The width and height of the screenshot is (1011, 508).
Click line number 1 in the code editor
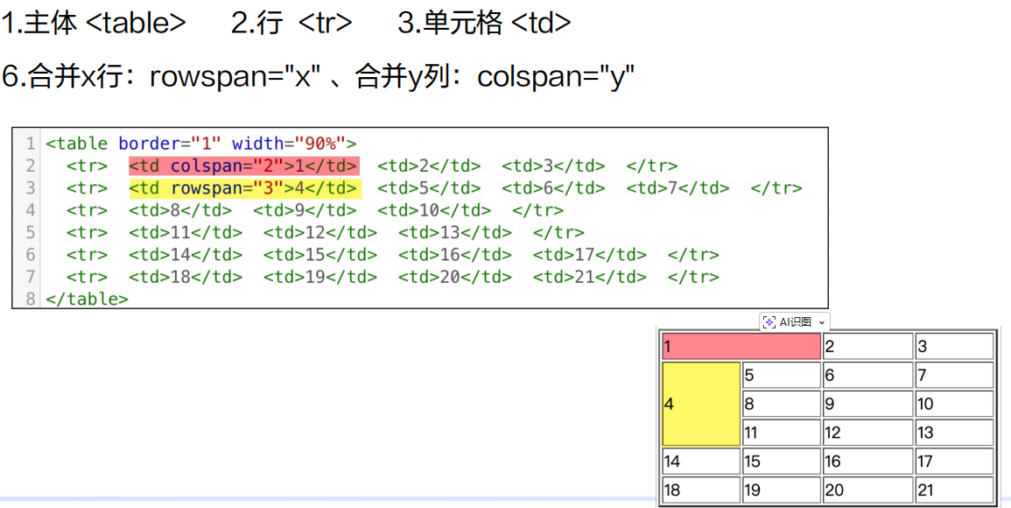click(x=29, y=144)
